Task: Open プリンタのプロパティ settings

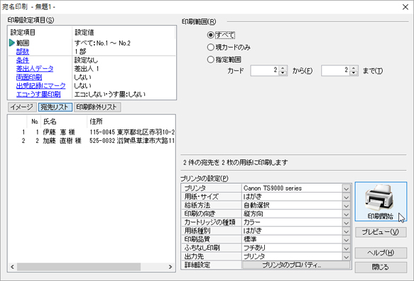Action: pos(295,265)
